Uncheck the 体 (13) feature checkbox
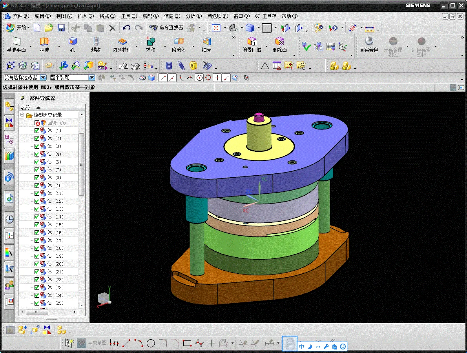The width and height of the screenshot is (467, 353). coord(37,209)
